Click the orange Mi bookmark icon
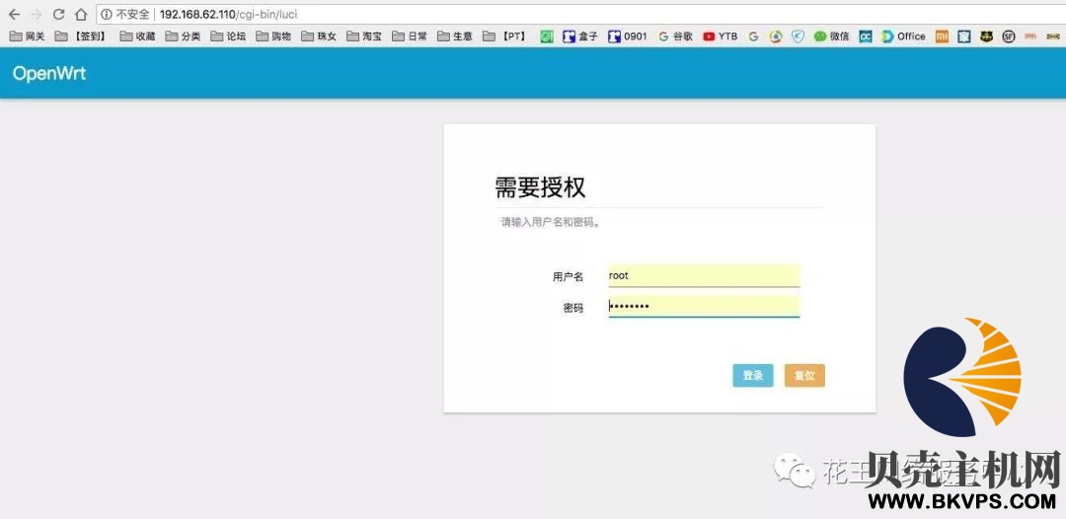 click(942, 37)
